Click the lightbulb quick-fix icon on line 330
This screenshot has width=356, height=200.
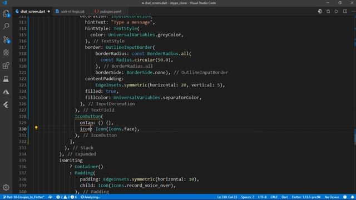[x=36, y=128]
